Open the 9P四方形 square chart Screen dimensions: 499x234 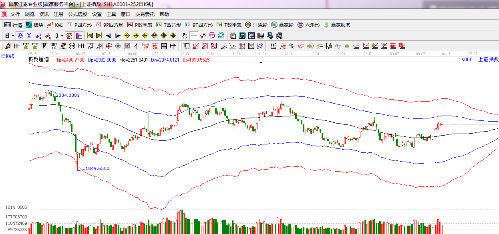click(109, 25)
